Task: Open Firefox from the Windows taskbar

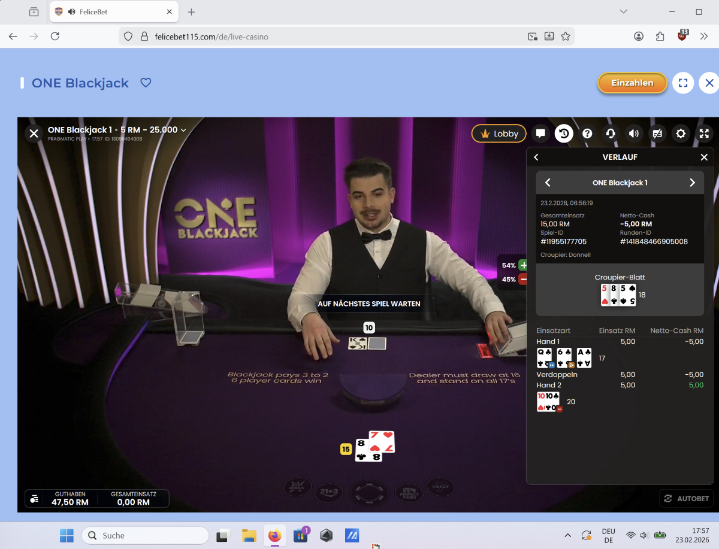Action: click(x=274, y=535)
